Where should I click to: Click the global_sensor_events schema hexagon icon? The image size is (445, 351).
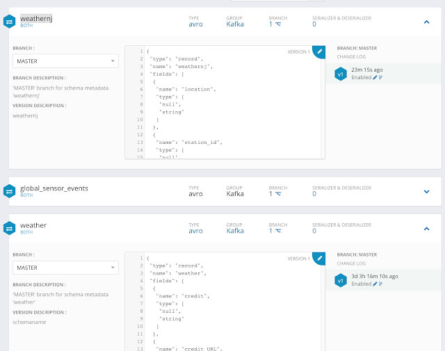click(x=10, y=191)
